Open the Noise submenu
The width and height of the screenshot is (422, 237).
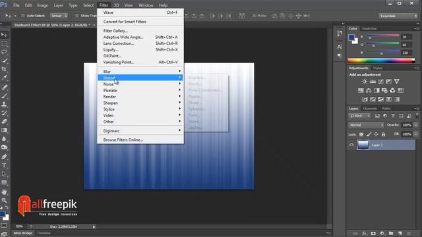[x=140, y=84]
